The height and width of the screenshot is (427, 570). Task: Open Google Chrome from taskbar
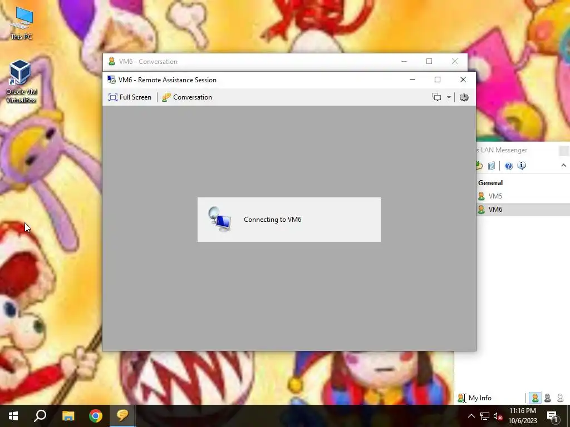coord(96,416)
